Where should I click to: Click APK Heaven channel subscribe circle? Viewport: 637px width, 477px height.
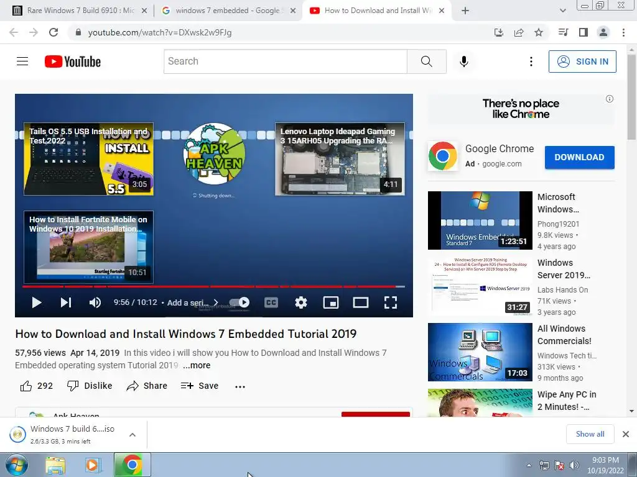[x=214, y=154]
